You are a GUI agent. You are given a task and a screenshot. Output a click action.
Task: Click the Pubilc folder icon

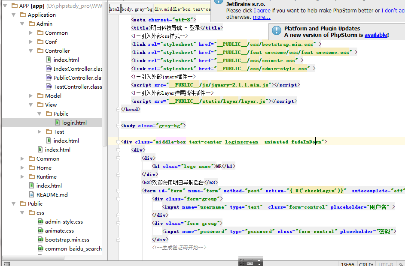(x=49, y=114)
